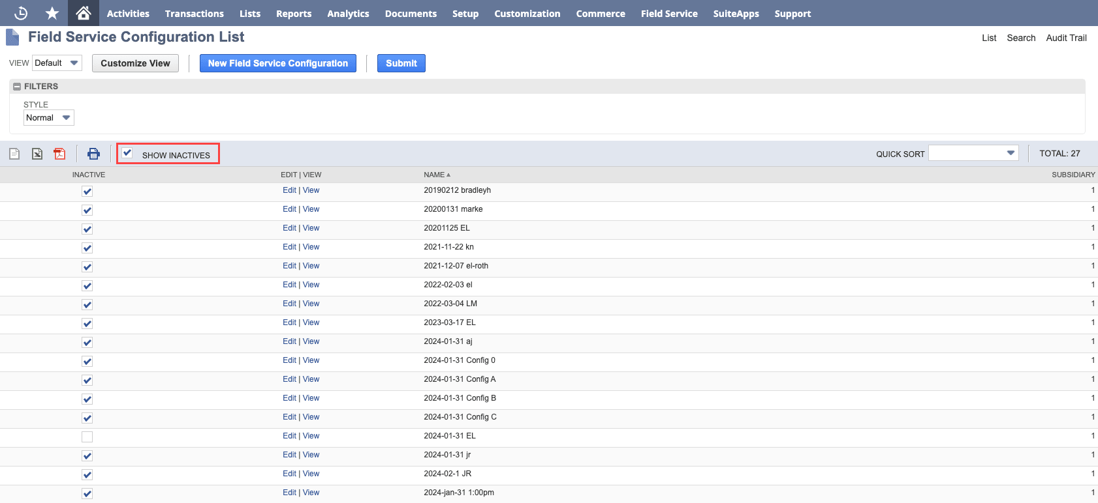Uncheck inactive for 2024-02-1 JR
The width and height of the screenshot is (1098, 503).
pyautogui.click(x=87, y=474)
